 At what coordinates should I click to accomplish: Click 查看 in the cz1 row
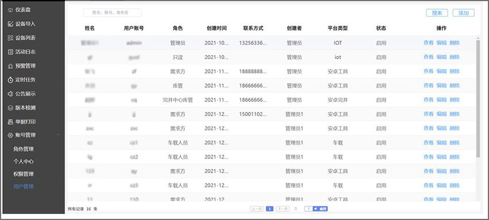(x=428, y=142)
